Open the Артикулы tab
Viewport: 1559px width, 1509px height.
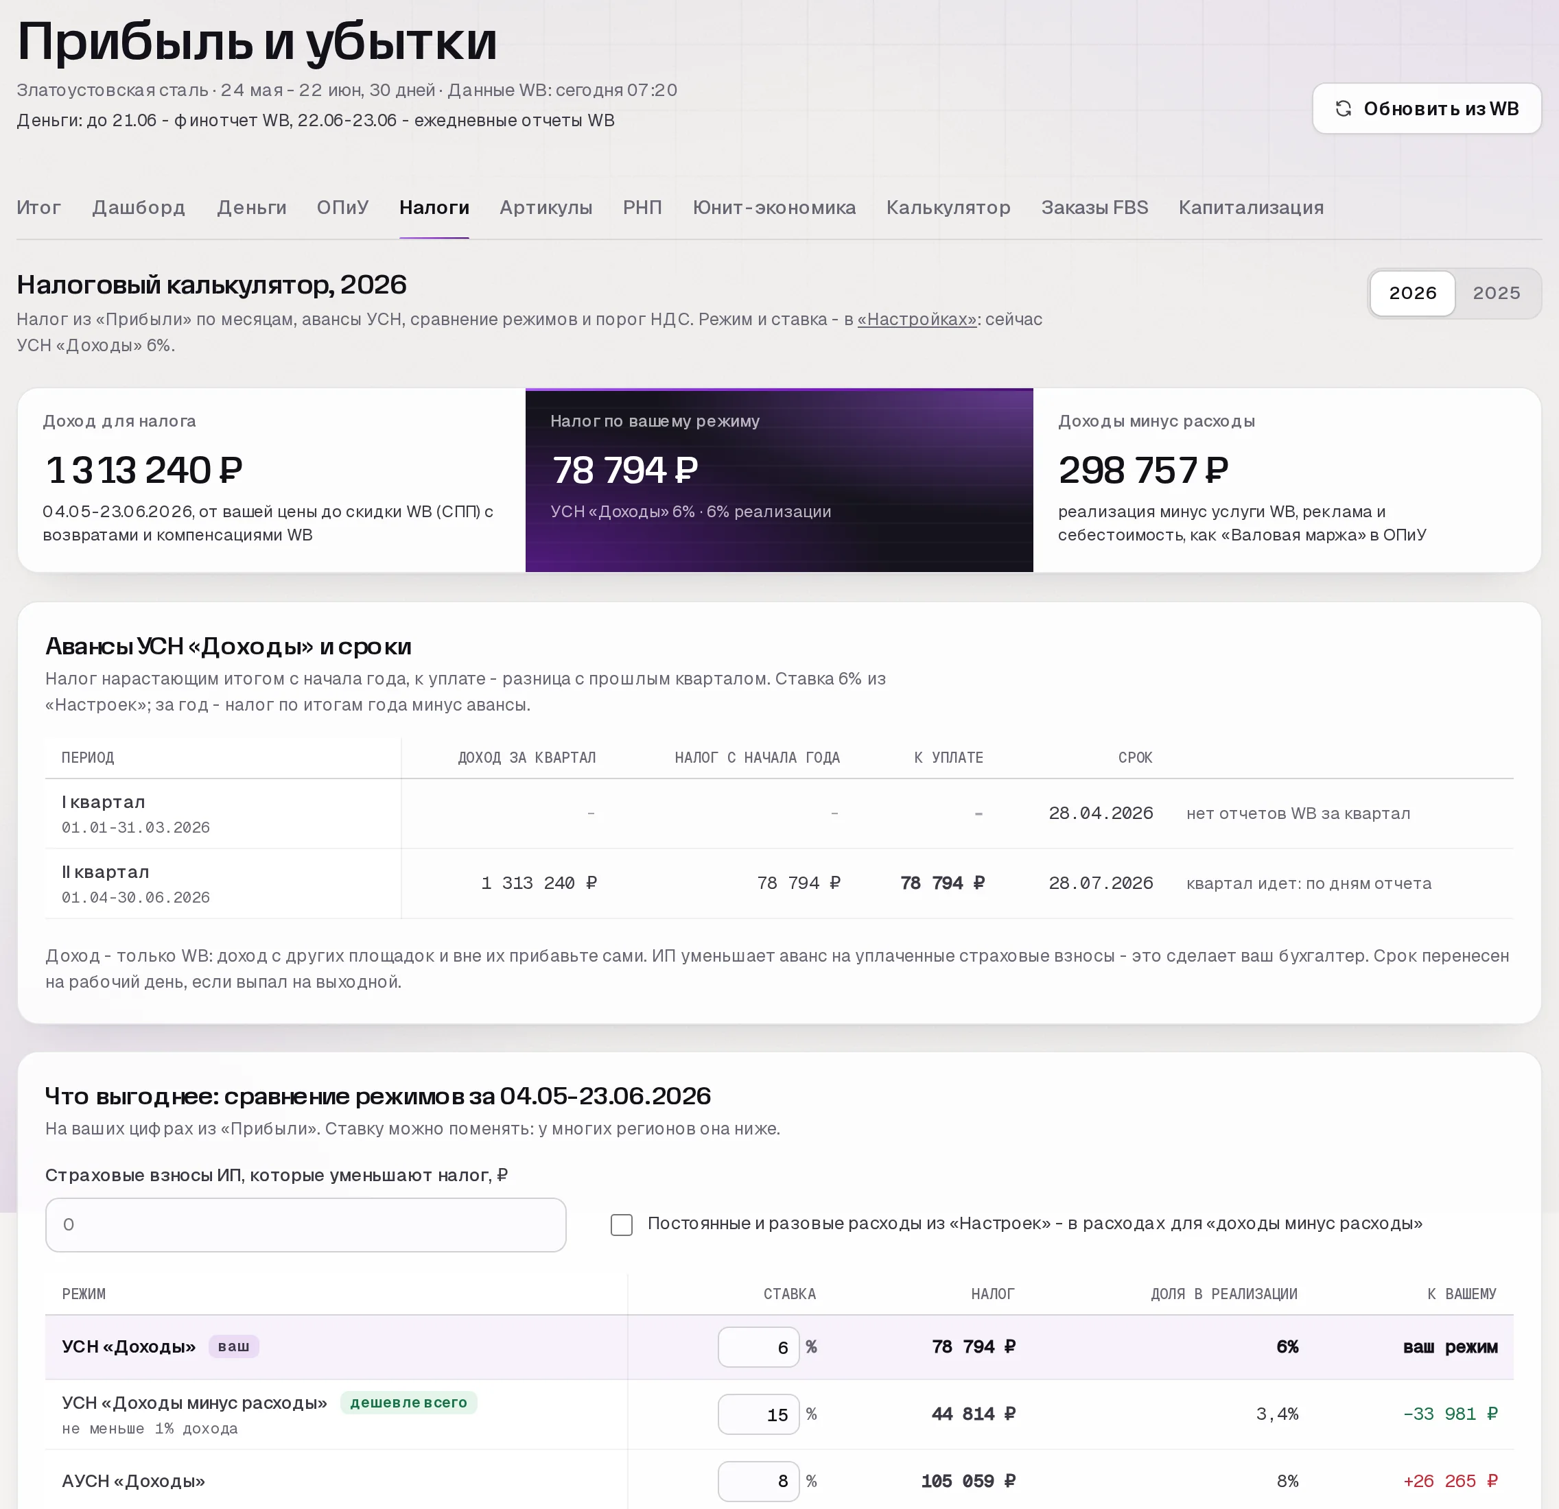click(546, 208)
